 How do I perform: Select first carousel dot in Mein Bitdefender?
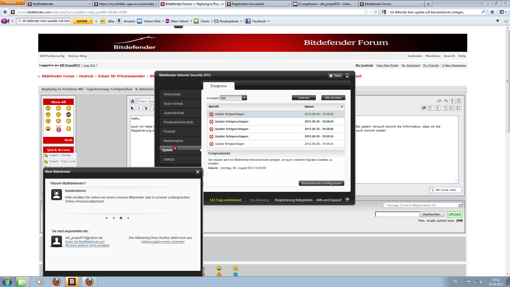click(x=107, y=218)
